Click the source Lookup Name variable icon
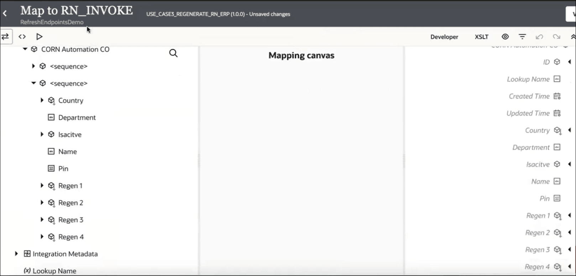Screen dimensions: 576x276 [x=27, y=271]
